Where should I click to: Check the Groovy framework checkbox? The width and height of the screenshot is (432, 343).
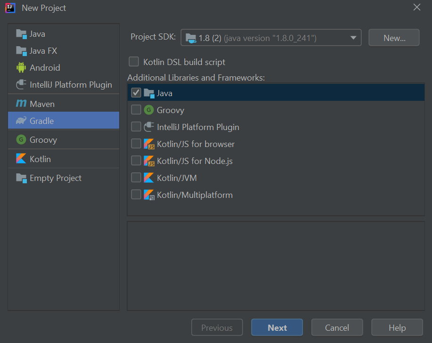136,110
